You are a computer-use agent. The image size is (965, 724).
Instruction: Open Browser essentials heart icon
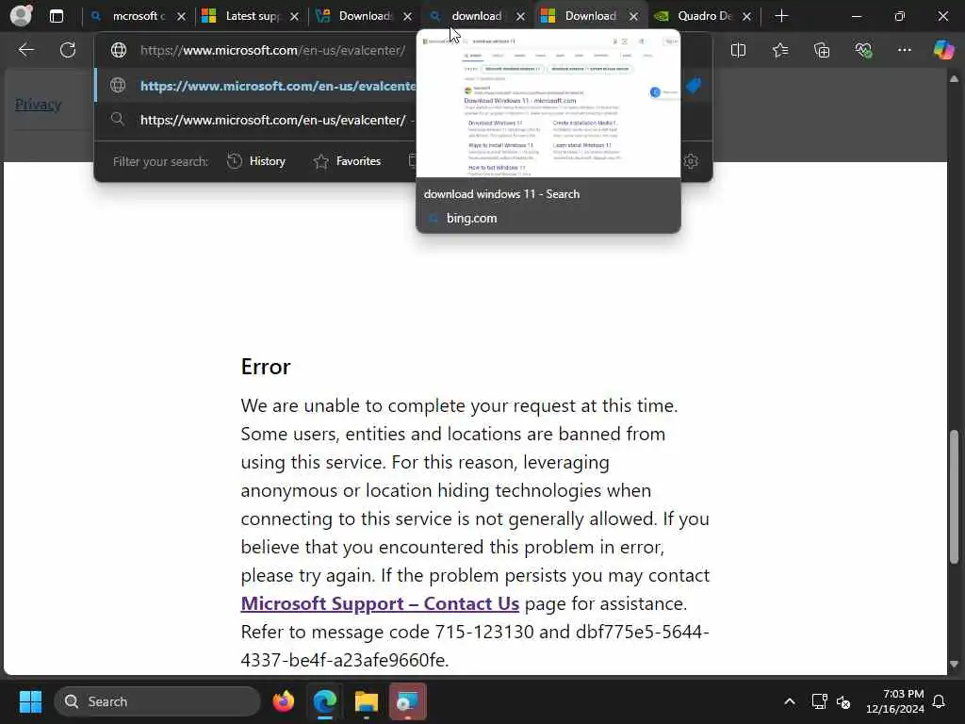click(x=863, y=50)
